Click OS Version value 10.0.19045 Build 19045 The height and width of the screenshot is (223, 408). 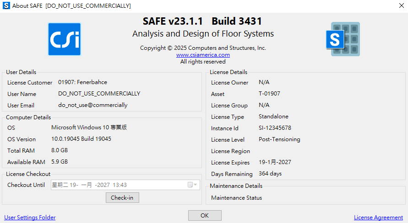(x=81, y=138)
